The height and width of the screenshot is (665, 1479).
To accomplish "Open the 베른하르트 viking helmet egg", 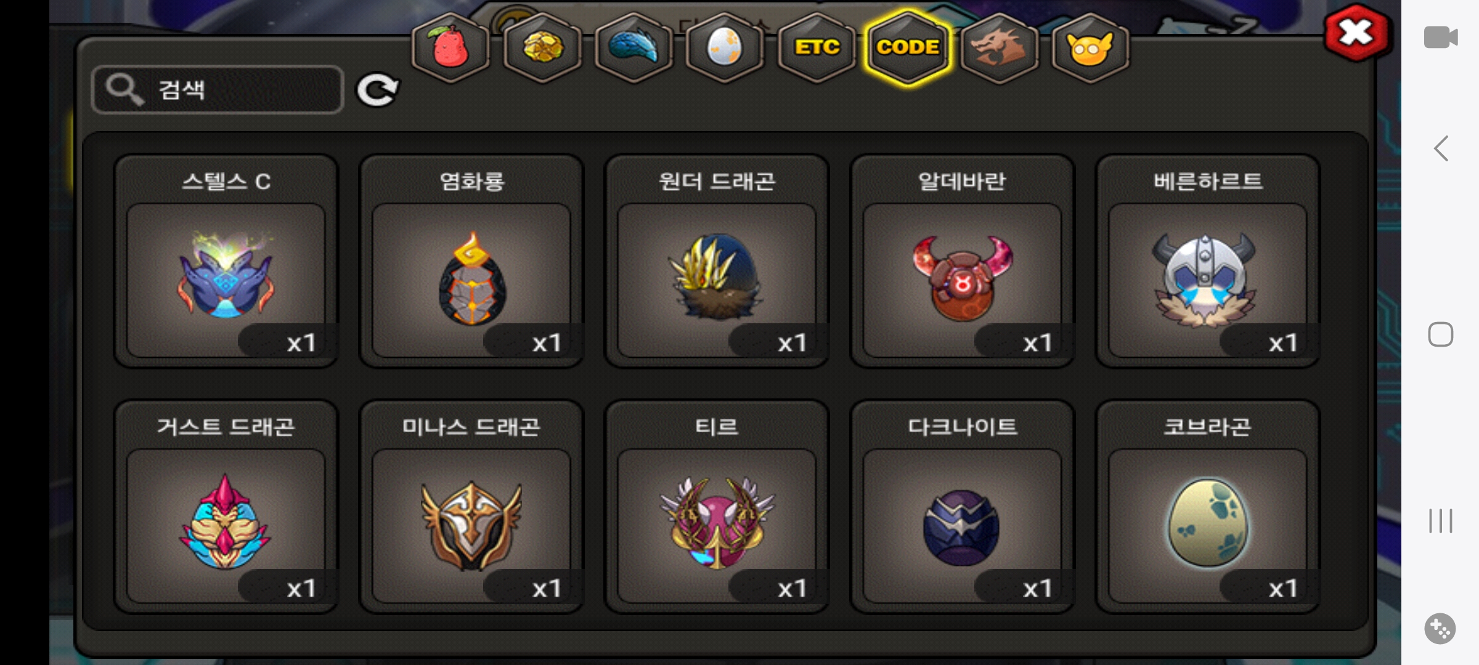I will point(1207,261).
